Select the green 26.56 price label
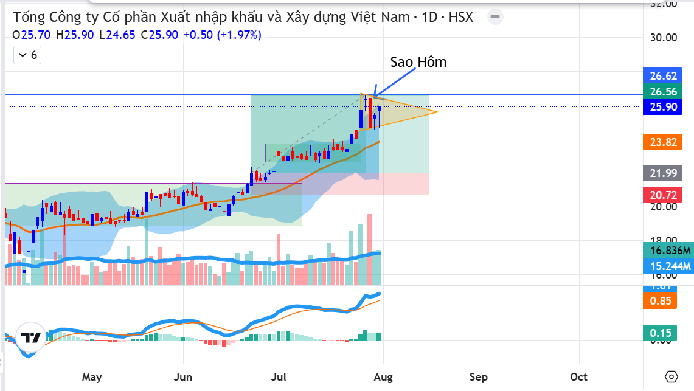This screenshot has width=694, height=391. tap(663, 92)
